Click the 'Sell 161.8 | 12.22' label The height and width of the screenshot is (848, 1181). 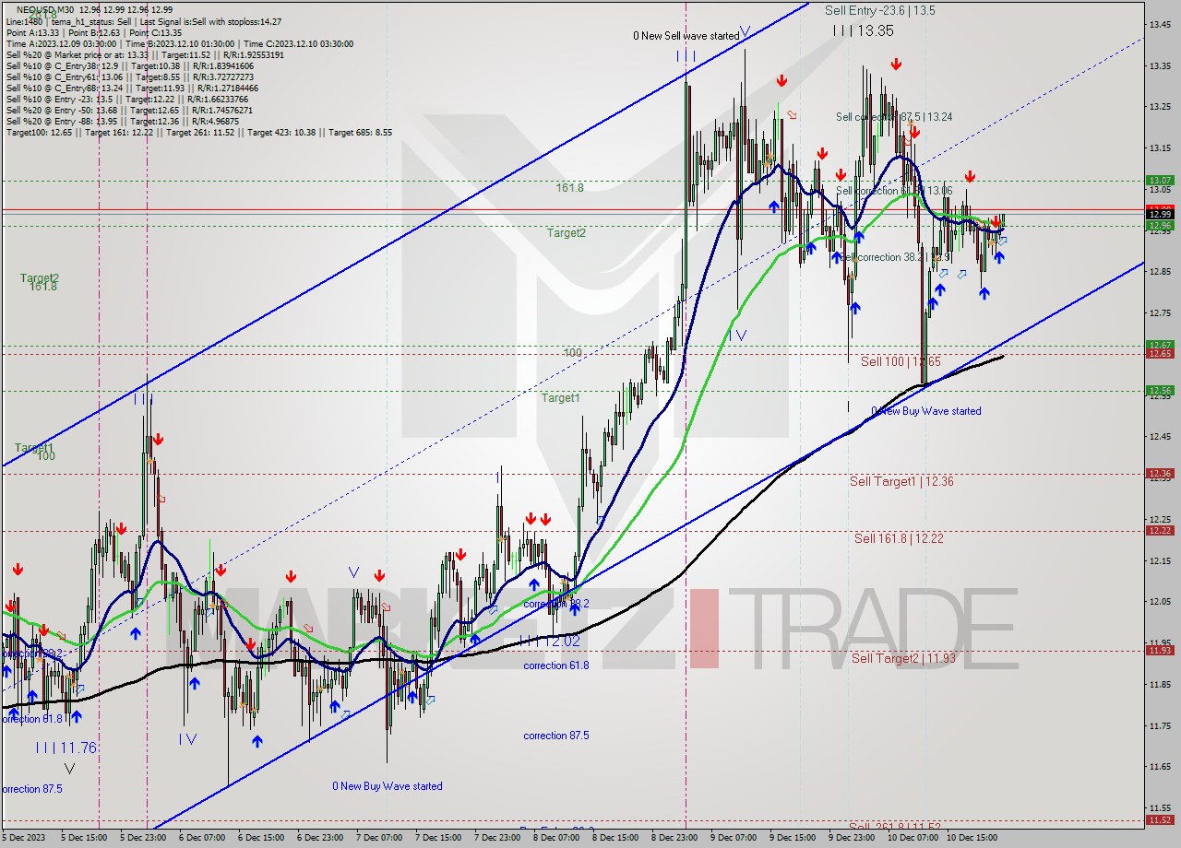pyautogui.click(x=899, y=538)
